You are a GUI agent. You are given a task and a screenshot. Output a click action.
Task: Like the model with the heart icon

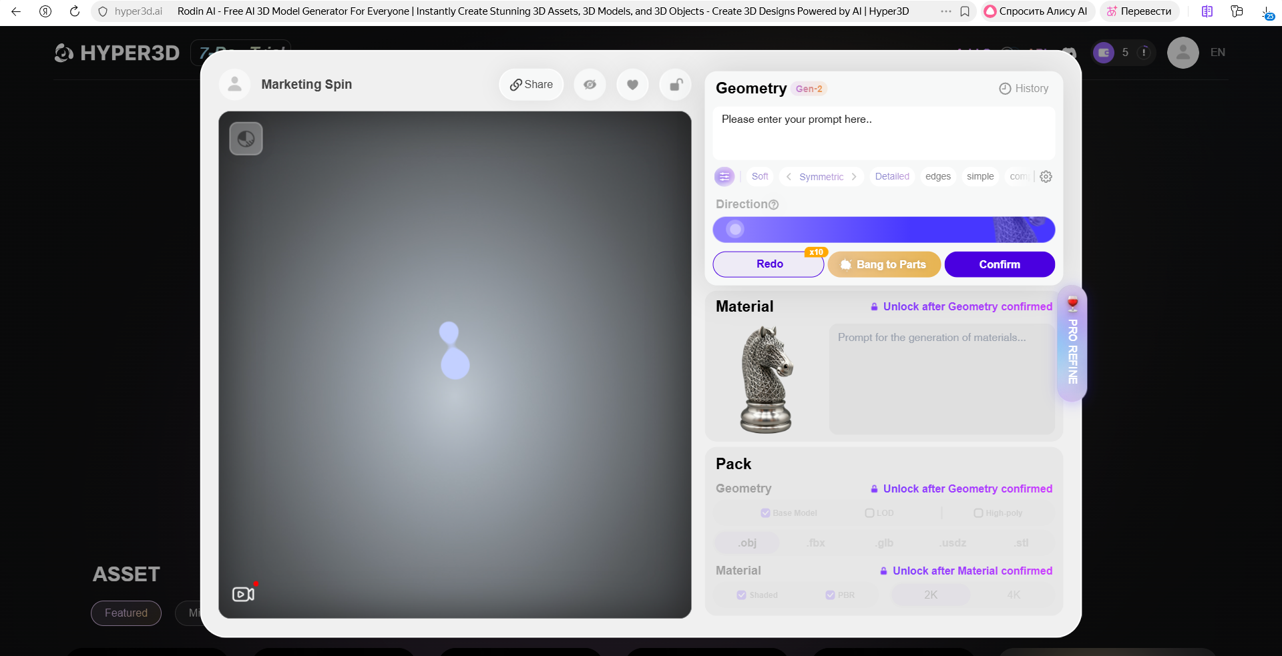tap(632, 85)
